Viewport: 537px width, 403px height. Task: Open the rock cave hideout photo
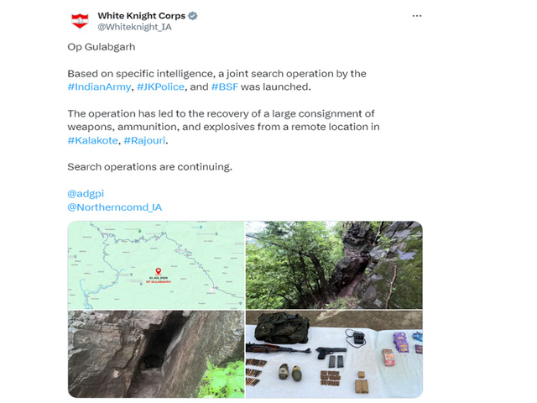coord(156,354)
